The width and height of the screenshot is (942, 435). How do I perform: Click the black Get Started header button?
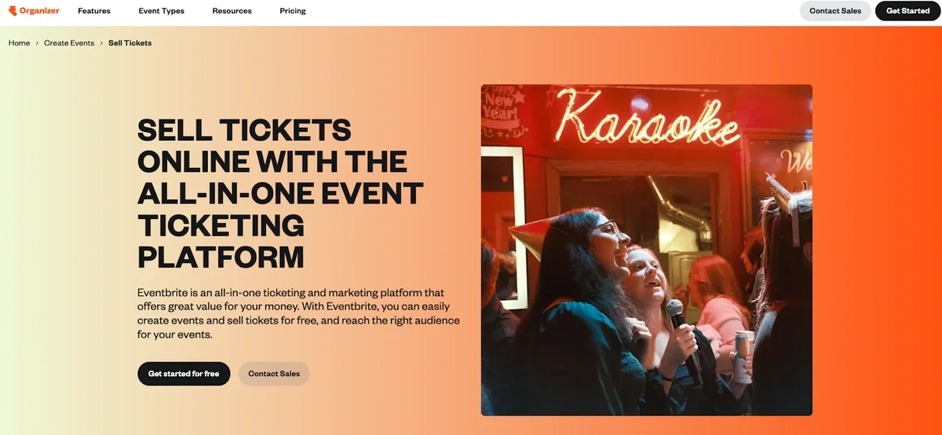click(x=907, y=11)
